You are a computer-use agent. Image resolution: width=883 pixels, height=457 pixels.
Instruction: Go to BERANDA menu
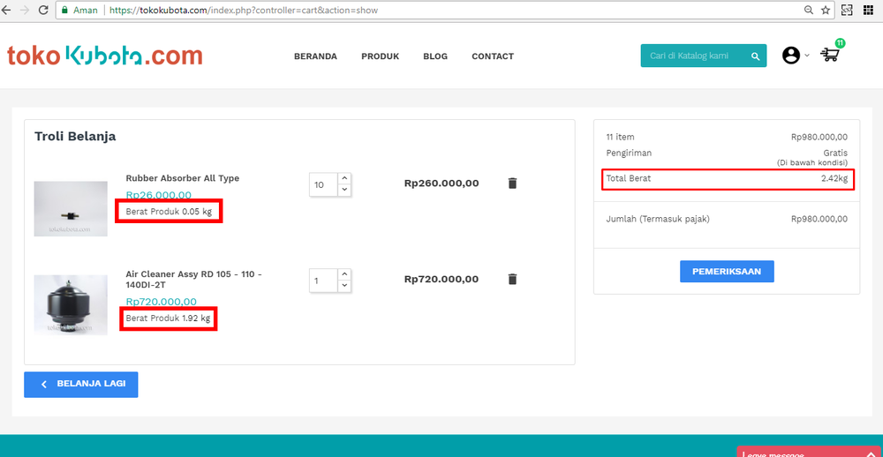point(315,56)
